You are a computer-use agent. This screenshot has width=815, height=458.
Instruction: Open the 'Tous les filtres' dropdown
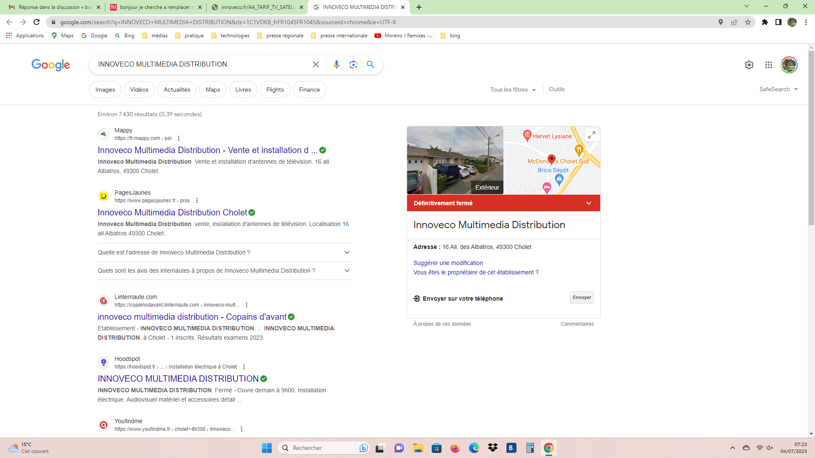[x=513, y=89]
